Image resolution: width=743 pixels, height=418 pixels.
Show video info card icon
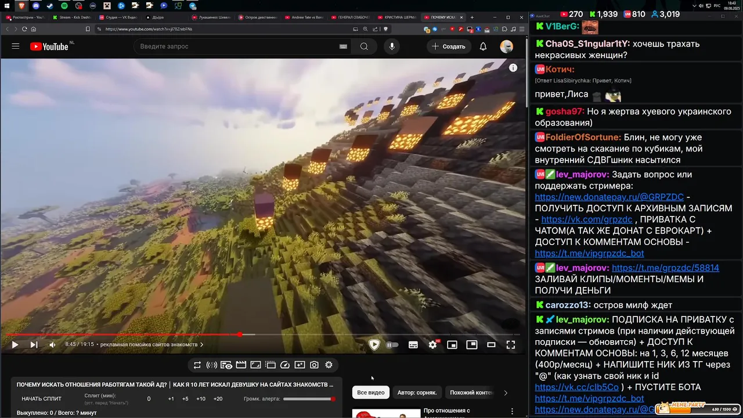513,68
